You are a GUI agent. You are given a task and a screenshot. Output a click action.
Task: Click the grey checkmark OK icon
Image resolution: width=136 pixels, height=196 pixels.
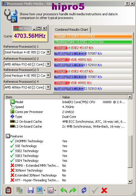tap(95, 190)
